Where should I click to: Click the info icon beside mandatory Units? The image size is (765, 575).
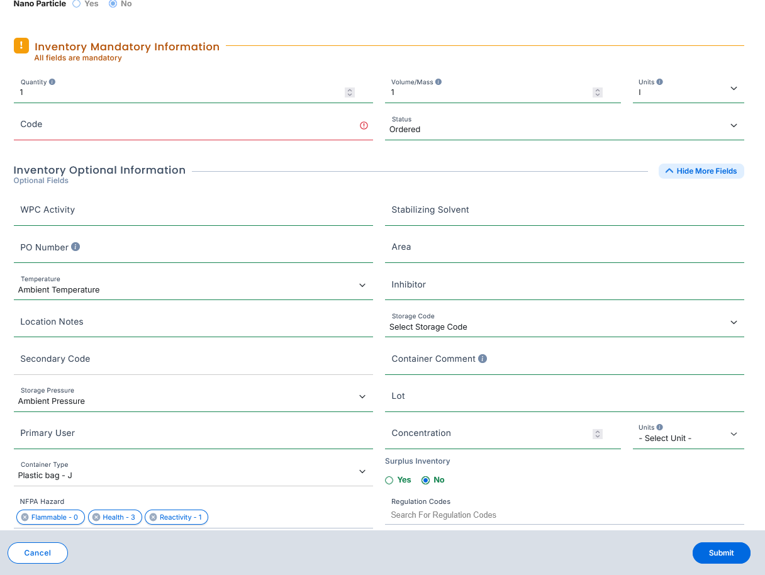660,82
